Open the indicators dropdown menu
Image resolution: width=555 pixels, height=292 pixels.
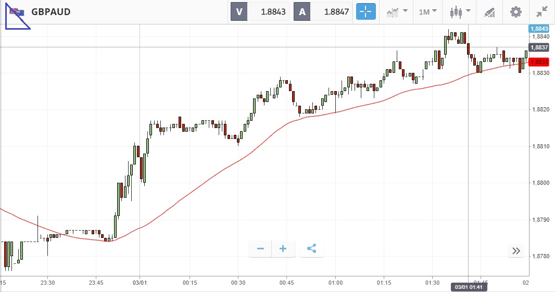396,11
